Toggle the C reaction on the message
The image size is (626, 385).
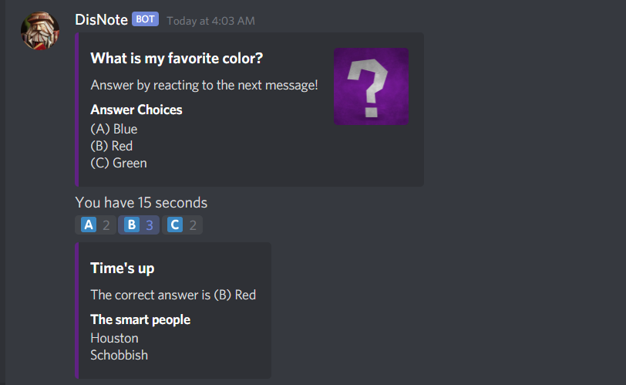tap(182, 225)
